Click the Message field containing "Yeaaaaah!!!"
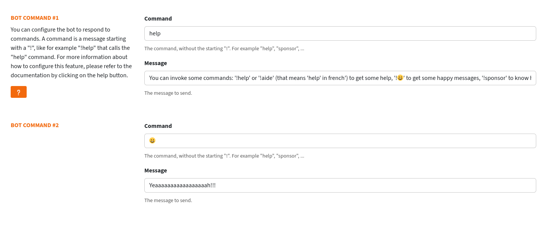Viewport: 545px width, 228px height. point(340,185)
